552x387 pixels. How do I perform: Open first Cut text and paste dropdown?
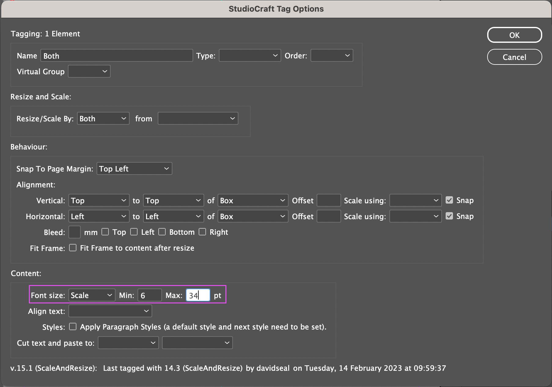pyautogui.click(x=128, y=343)
